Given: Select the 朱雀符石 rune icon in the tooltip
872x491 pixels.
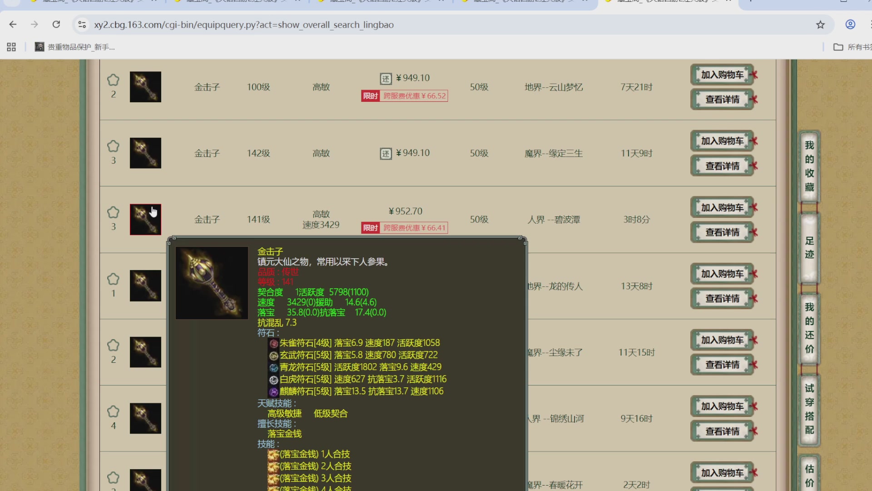Looking at the screenshot, I should [x=274, y=344].
